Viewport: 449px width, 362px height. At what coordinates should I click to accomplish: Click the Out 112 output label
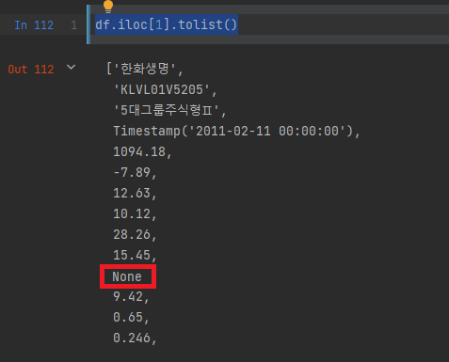click(31, 70)
